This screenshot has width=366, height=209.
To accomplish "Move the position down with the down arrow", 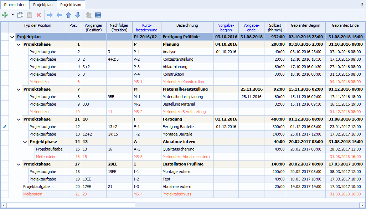I will point(78,15).
